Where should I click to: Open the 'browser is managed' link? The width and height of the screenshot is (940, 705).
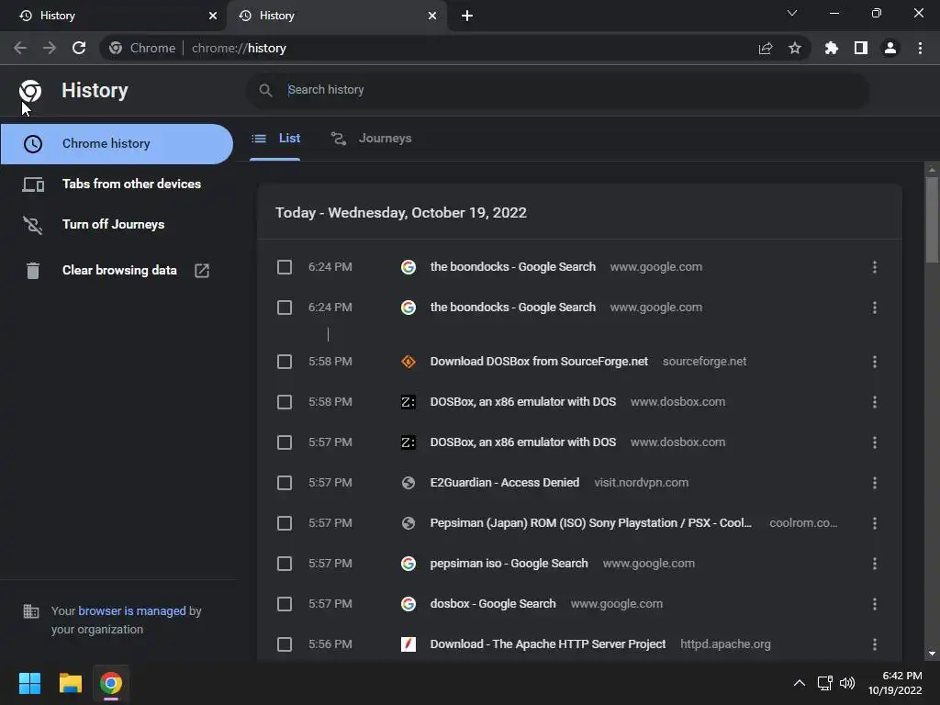tap(132, 610)
